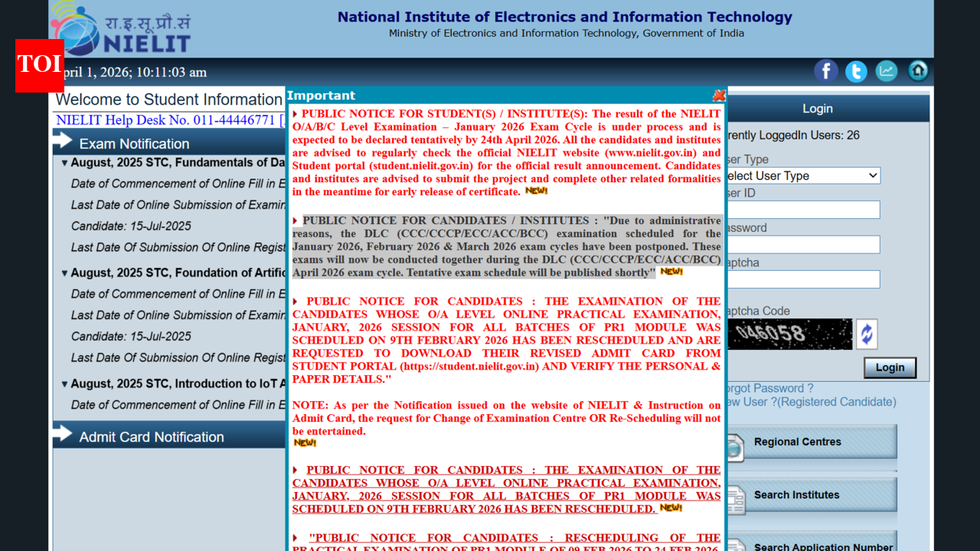The image size is (980, 551).
Task: Open the Twitter page icon
Action: point(856,70)
